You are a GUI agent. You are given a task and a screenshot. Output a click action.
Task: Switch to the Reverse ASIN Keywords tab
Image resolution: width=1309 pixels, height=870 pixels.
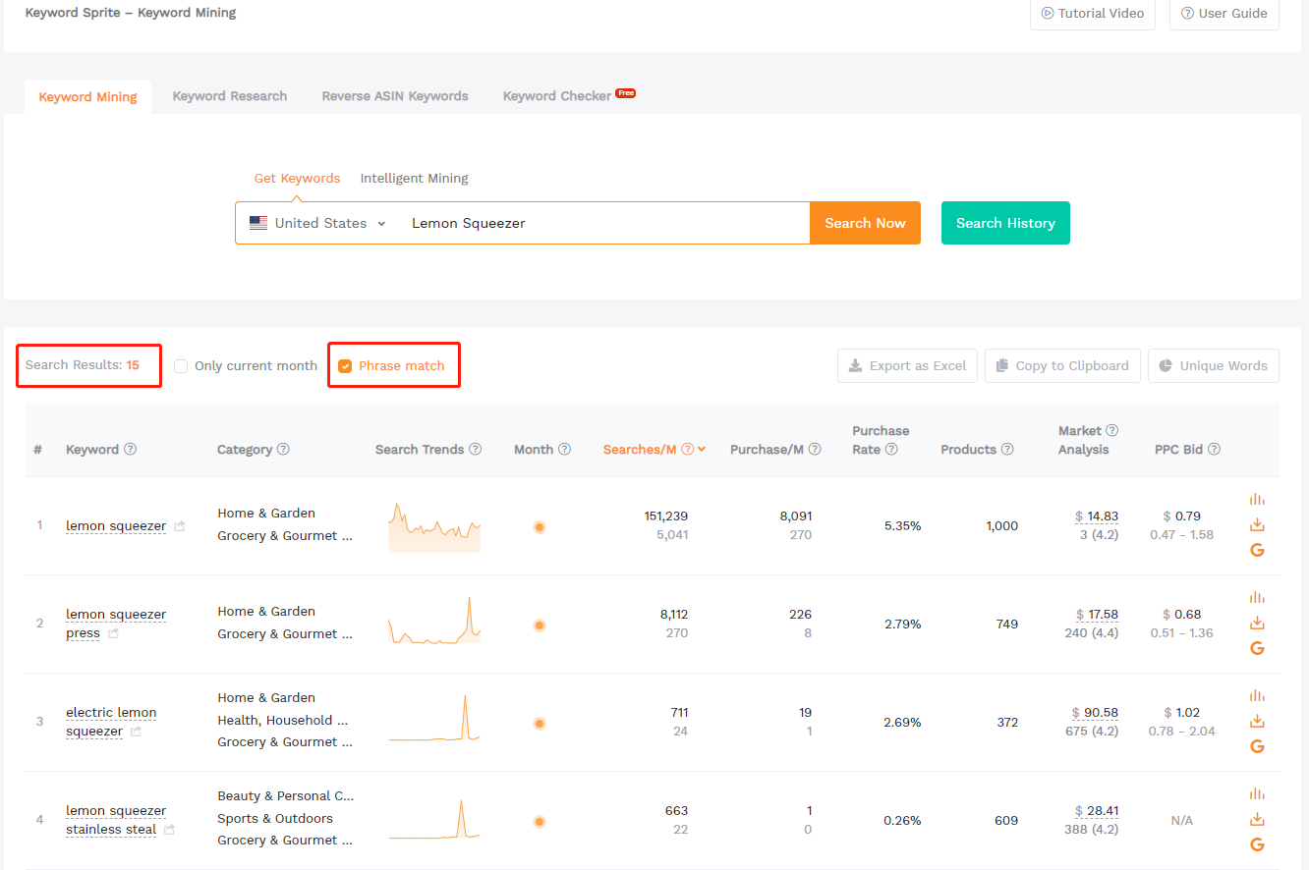(x=395, y=96)
